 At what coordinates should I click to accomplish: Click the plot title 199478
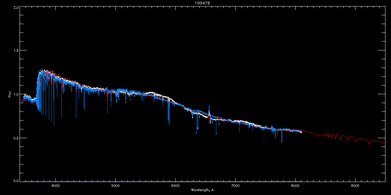[x=195, y=3]
